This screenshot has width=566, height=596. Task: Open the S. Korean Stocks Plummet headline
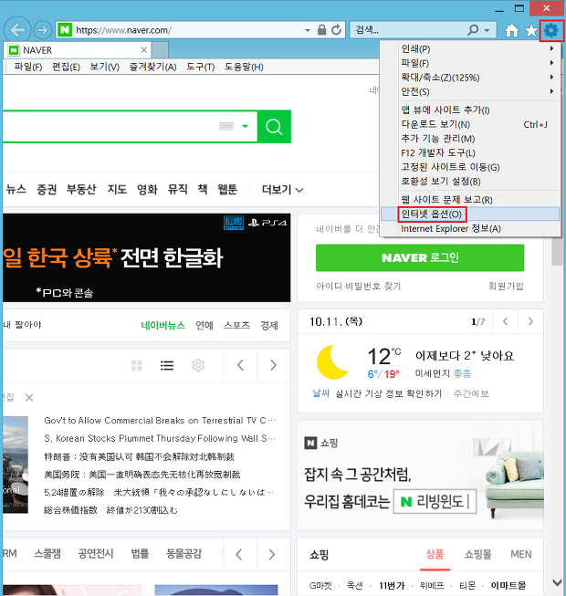point(159,438)
